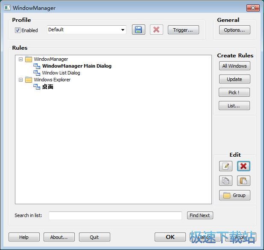
Task: Click the delete profile red X icon
Action: (156, 30)
